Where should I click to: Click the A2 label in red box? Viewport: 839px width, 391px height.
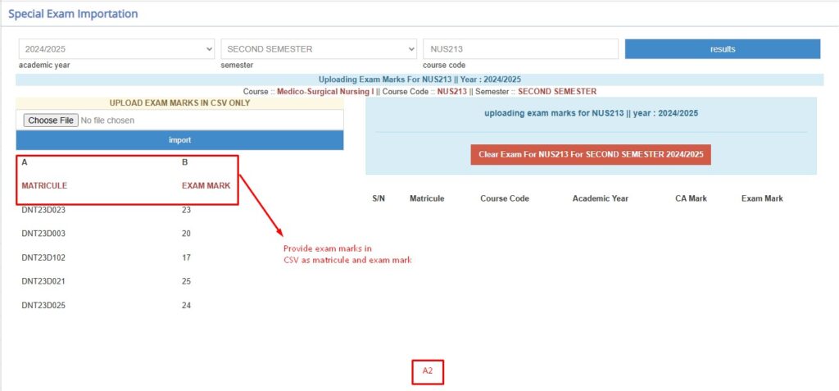tap(428, 371)
